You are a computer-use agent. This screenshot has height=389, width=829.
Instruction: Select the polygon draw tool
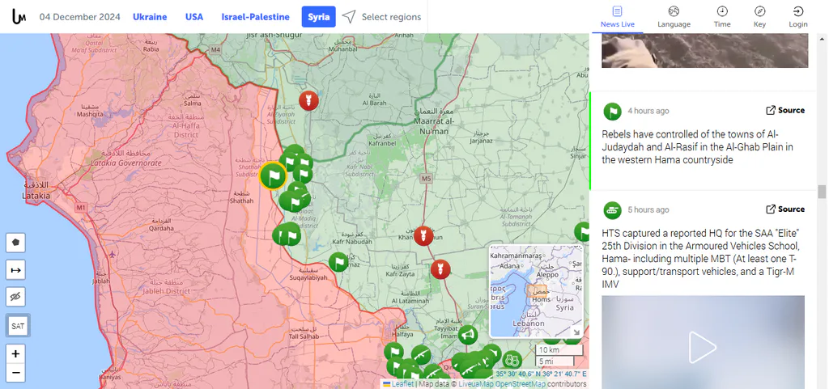(16, 243)
